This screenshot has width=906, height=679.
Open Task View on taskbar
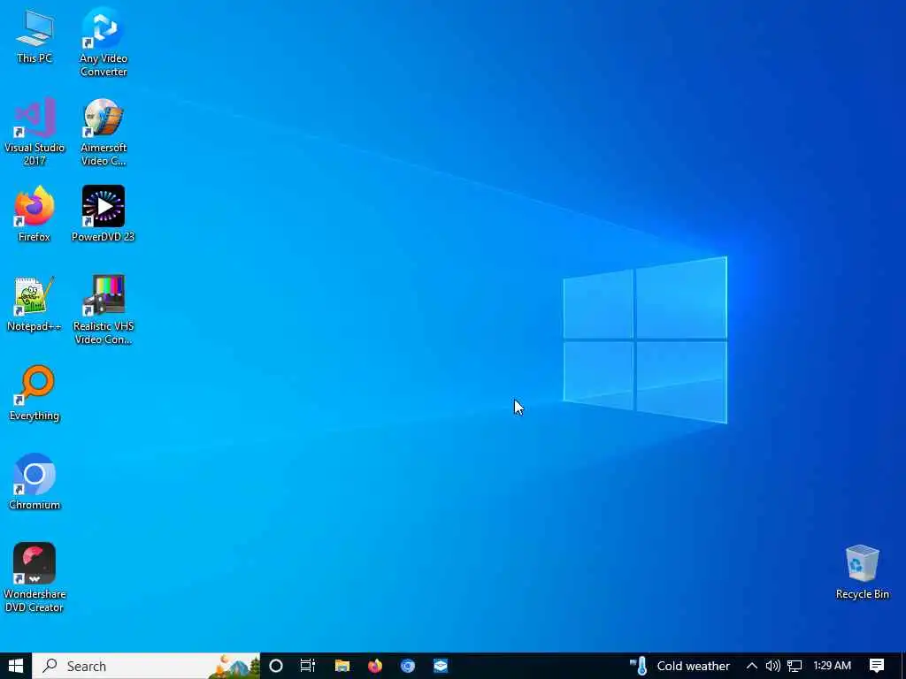(x=308, y=666)
